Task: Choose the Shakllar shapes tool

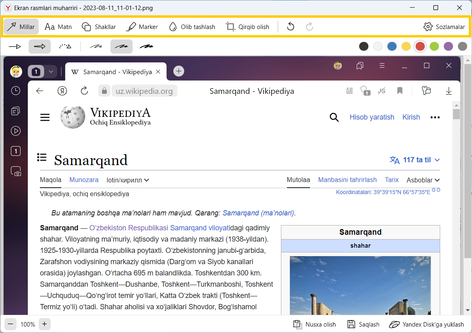Action: pyautogui.click(x=99, y=27)
